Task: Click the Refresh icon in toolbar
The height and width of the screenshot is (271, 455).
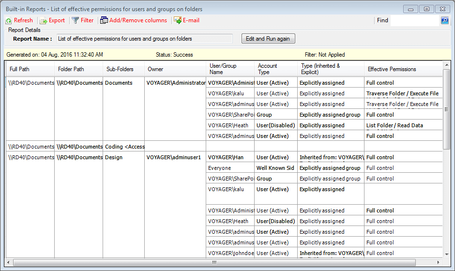Action: 9,21
